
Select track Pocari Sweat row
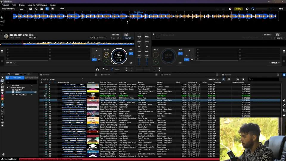click(160, 100)
